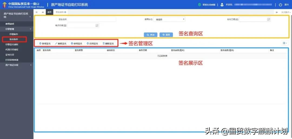Image resolution: width=292 pixels, height=139 pixels.
Task: Open the 关闭操作 dropdown
Action: [286, 12]
